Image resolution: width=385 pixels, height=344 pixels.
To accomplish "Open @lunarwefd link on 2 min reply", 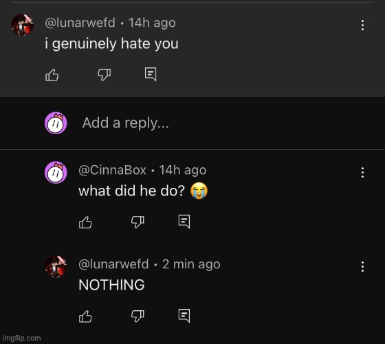I will [113, 264].
